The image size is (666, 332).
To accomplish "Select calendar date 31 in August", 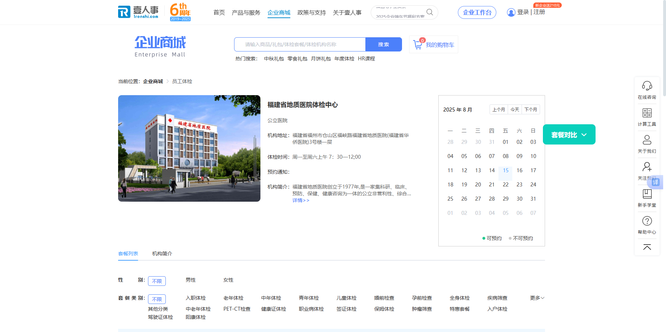I will 533,199.
